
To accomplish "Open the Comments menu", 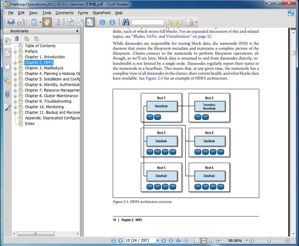I will coord(64,12).
